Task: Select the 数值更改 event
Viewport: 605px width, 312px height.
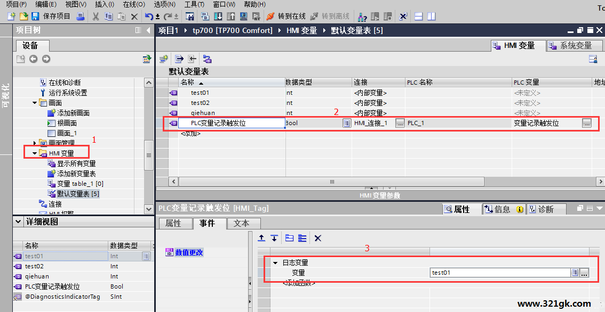Action: tap(189, 253)
